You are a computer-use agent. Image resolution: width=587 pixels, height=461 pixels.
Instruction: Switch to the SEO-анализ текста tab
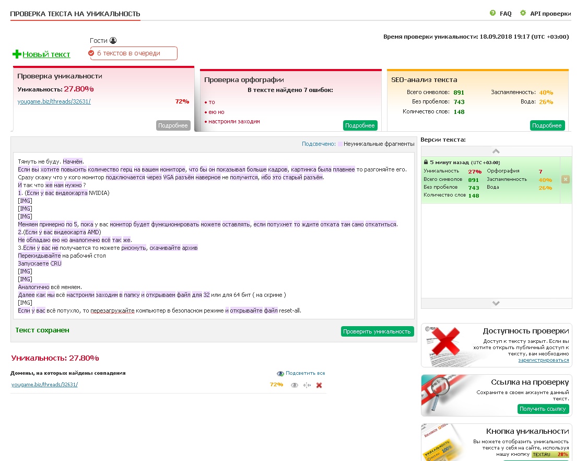coord(424,80)
